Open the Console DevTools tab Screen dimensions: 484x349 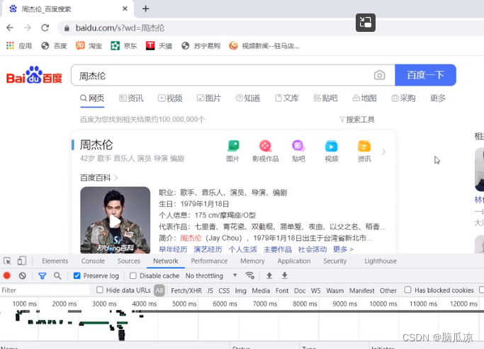(x=93, y=261)
